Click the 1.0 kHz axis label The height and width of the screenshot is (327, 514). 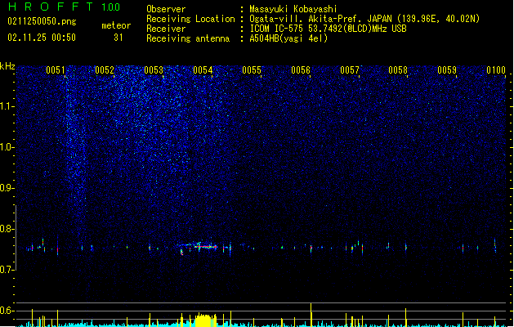pyautogui.click(x=7, y=147)
